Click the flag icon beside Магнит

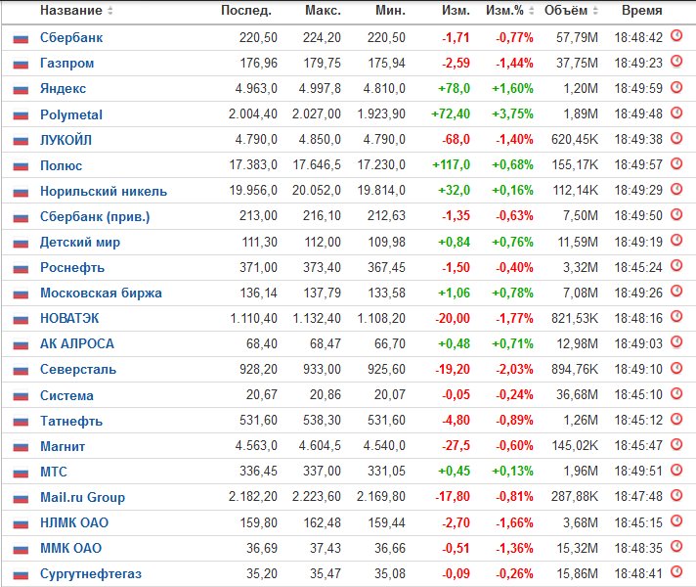pyautogui.click(x=21, y=447)
